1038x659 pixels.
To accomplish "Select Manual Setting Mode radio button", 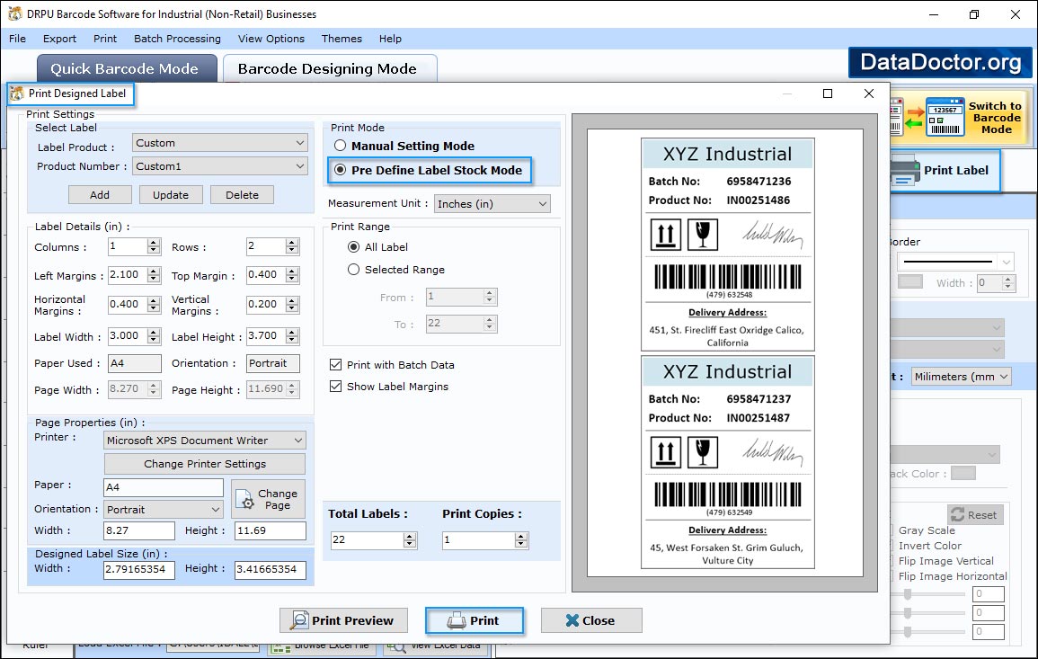I will (341, 146).
